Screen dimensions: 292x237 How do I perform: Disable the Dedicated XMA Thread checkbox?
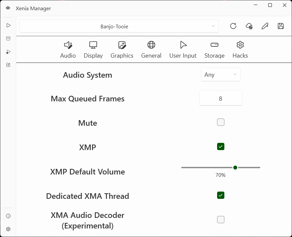tap(221, 196)
